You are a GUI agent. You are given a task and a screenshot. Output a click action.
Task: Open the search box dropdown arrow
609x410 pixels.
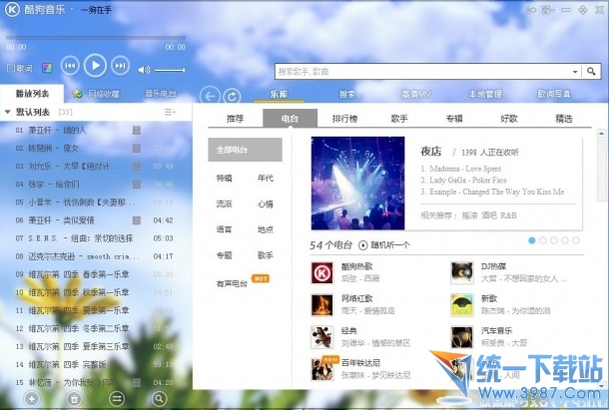[x=575, y=72]
